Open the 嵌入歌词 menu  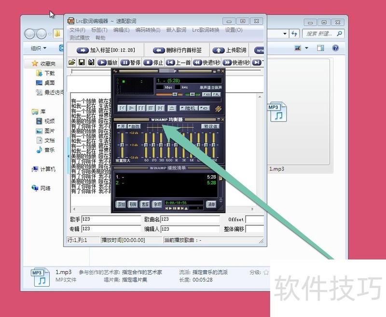pyautogui.click(x=176, y=30)
